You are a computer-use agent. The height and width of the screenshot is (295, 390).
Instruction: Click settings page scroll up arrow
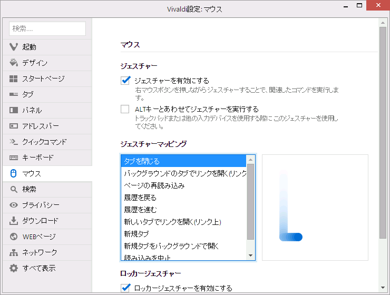(383, 23)
